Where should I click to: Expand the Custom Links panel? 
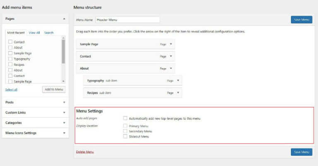tap(64, 112)
